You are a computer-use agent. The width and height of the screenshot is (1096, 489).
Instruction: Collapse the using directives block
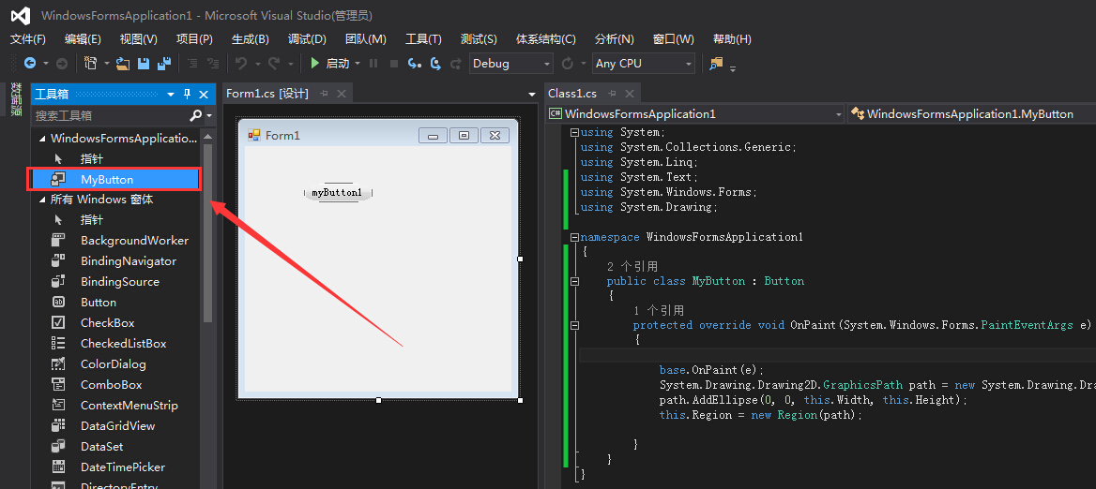pyautogui.click(x=574, y=132)
